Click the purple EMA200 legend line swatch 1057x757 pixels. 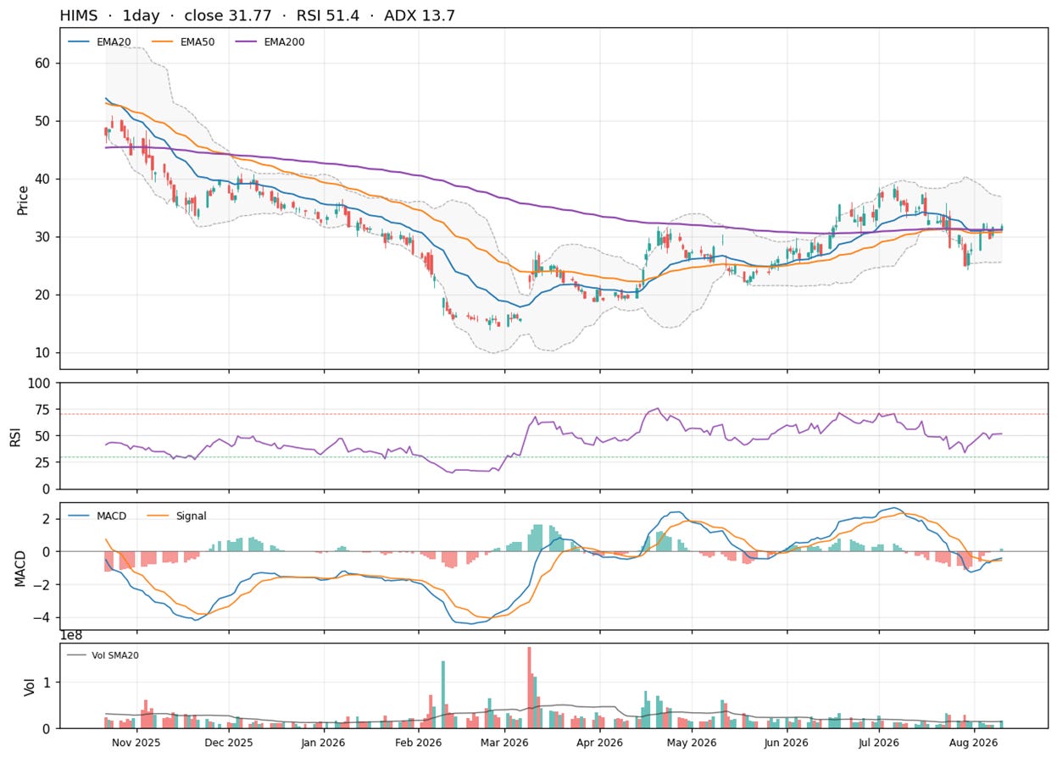tap(246, 41)
